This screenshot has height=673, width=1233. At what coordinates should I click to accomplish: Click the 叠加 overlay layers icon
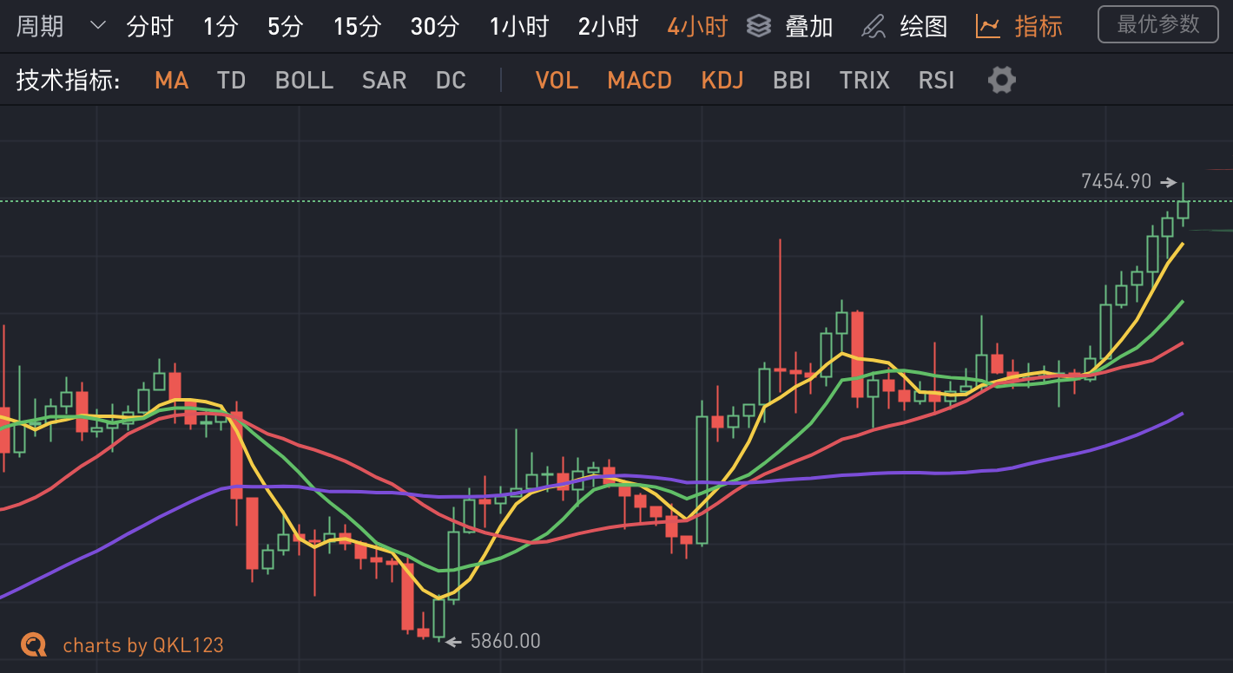pyautogui.click(x=759, y=26)
